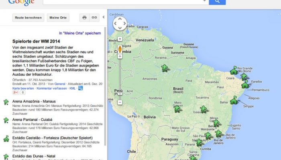Click the player marker at São Paulo
This screenshot has width=281, height=160.
click(208, 136)
